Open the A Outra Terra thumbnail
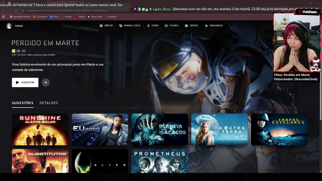322x181 pixels. pos(220,129)
